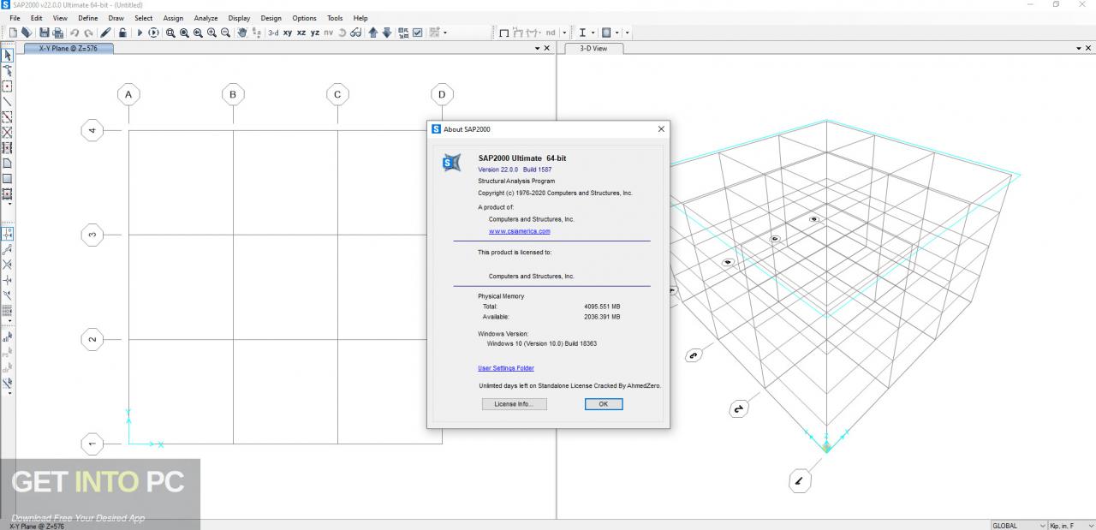Open the Assign menu
The image size is (1096, 530).
pyautogui.click(x=173, y=18)
